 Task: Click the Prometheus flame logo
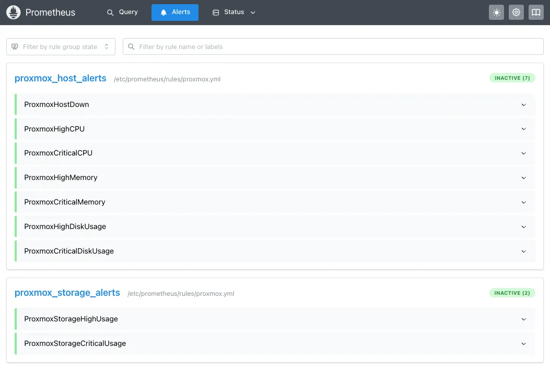pyautogui.click(x=13, y=13)
